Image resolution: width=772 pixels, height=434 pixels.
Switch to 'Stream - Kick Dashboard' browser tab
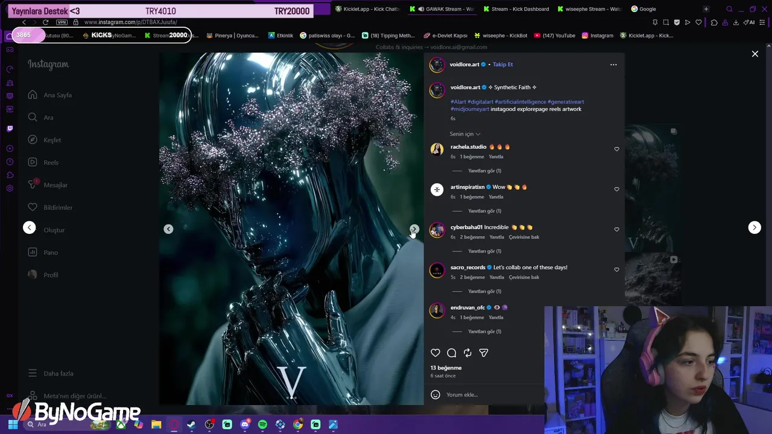click(516, 9)
